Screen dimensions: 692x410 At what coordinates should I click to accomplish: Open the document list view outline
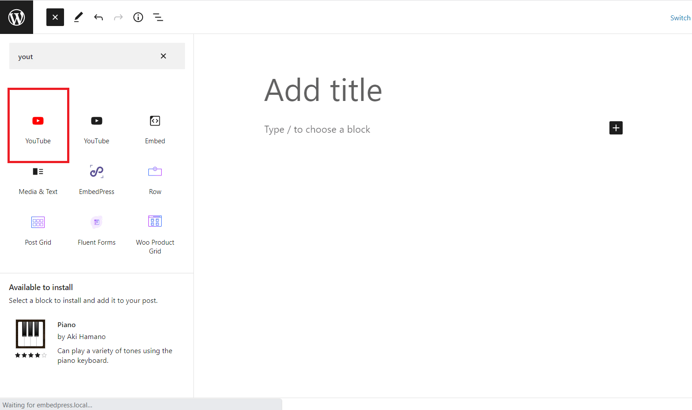pos(158,17)
